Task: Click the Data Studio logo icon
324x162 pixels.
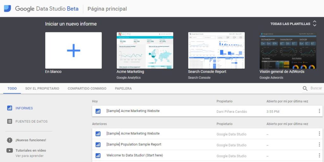Action: point(8,8)
